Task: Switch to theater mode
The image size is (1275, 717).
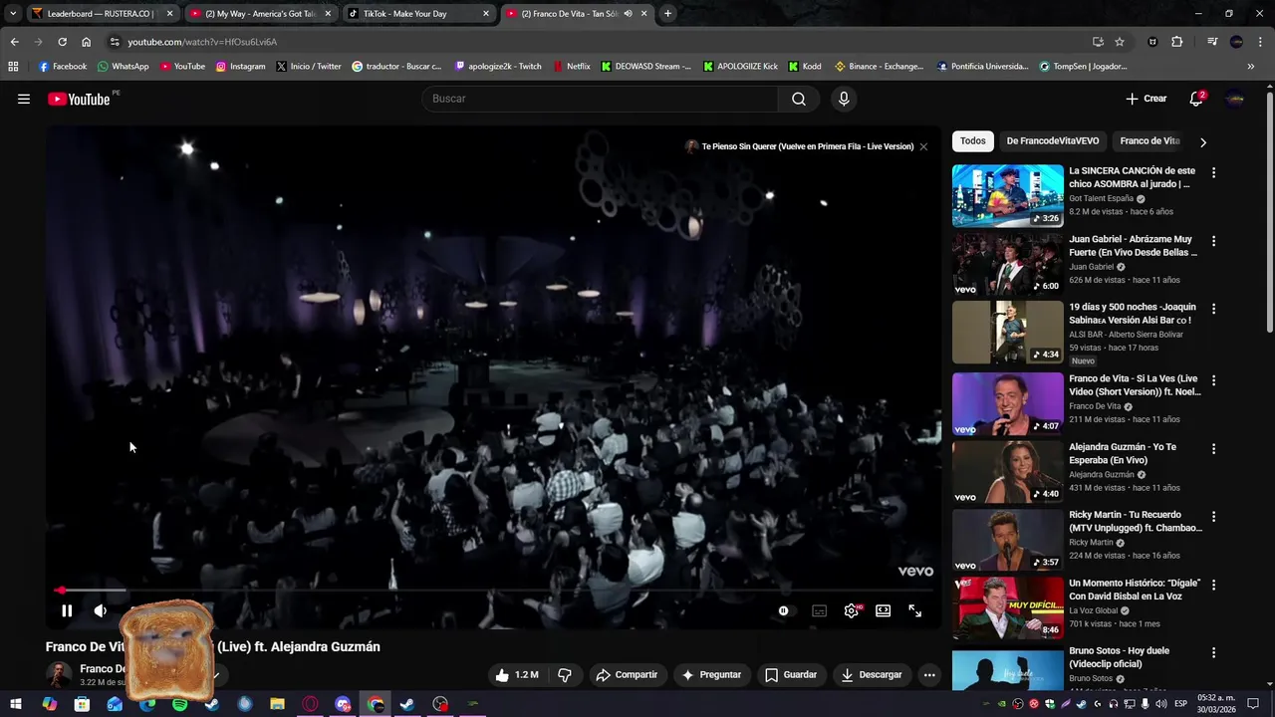Action: coord(884,610)
